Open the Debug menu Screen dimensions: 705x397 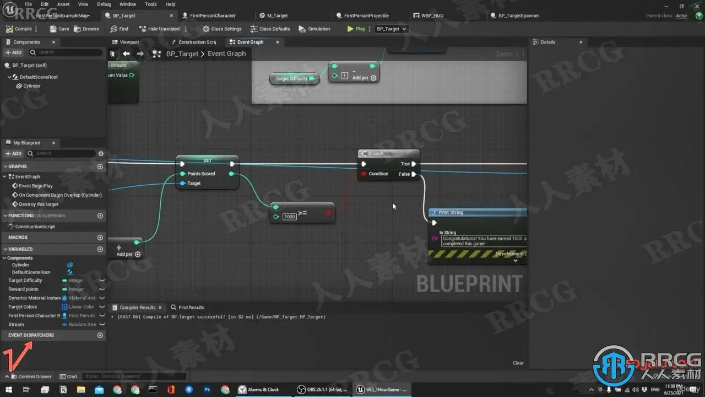(x=104, y=4)
